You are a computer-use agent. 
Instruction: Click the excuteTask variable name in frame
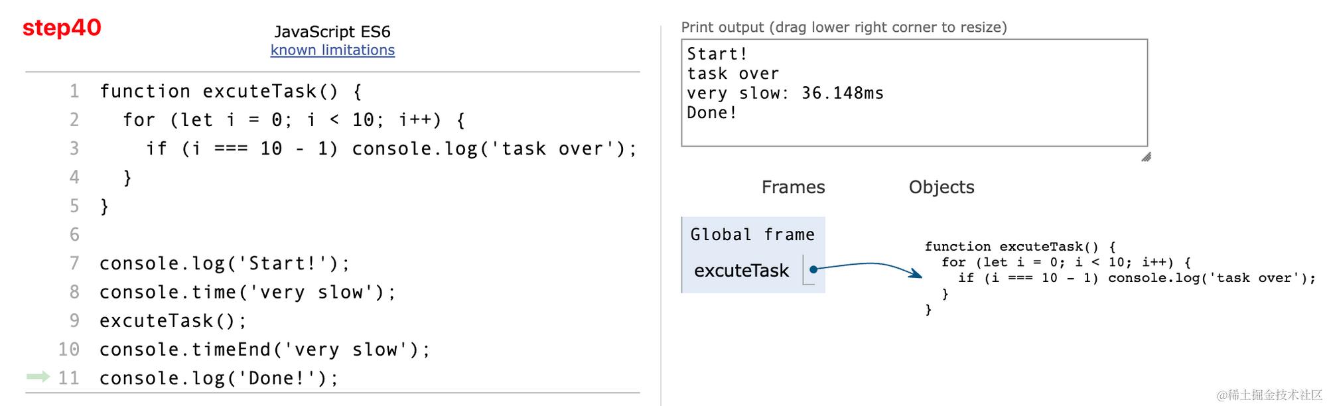[x=741, y=271]
